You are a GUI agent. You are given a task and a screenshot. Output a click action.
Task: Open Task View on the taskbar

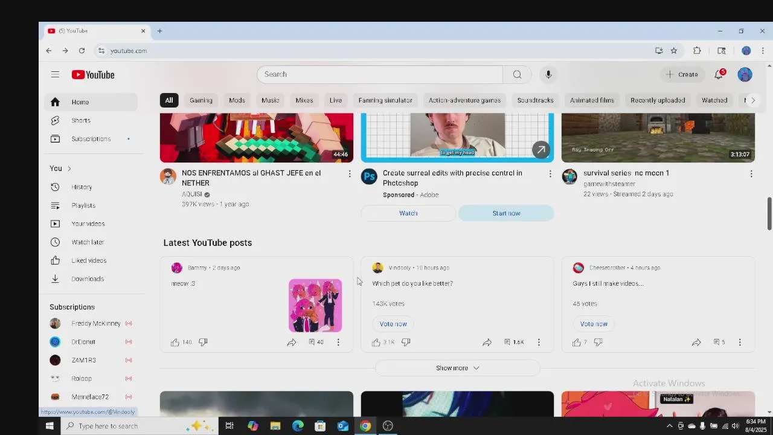pyautogui.click(x=229, y=426)
